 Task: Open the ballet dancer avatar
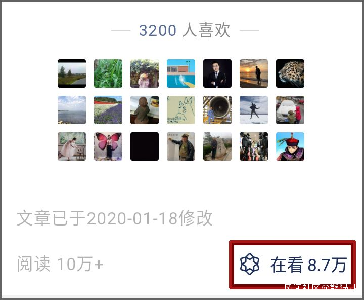[72, 146]
